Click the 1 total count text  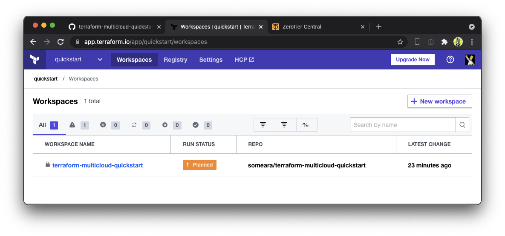point(92,101)
